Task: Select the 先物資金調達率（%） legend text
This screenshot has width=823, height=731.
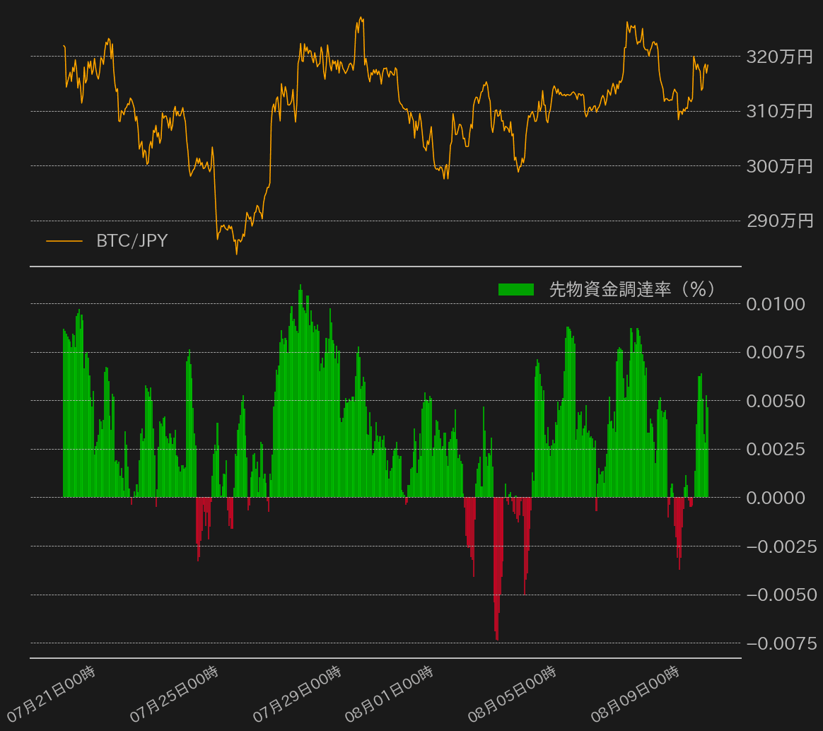Action: (633, 289)
